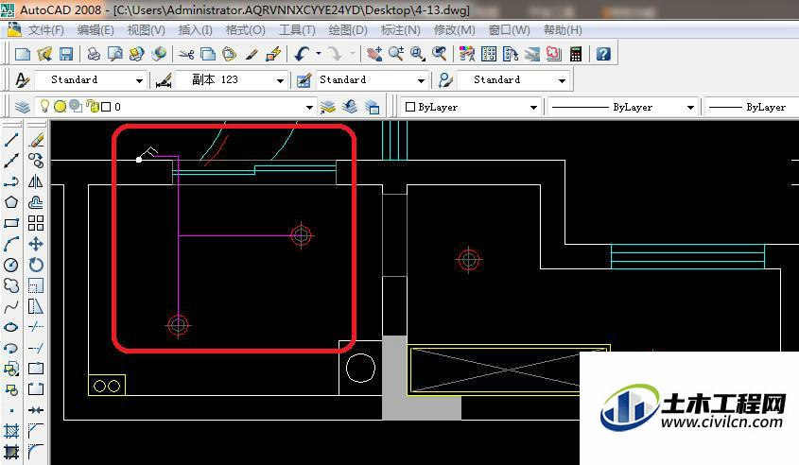Click the Zoom Window icon
799x465 pixels.
pyautogui.click(x=418, y=54)
